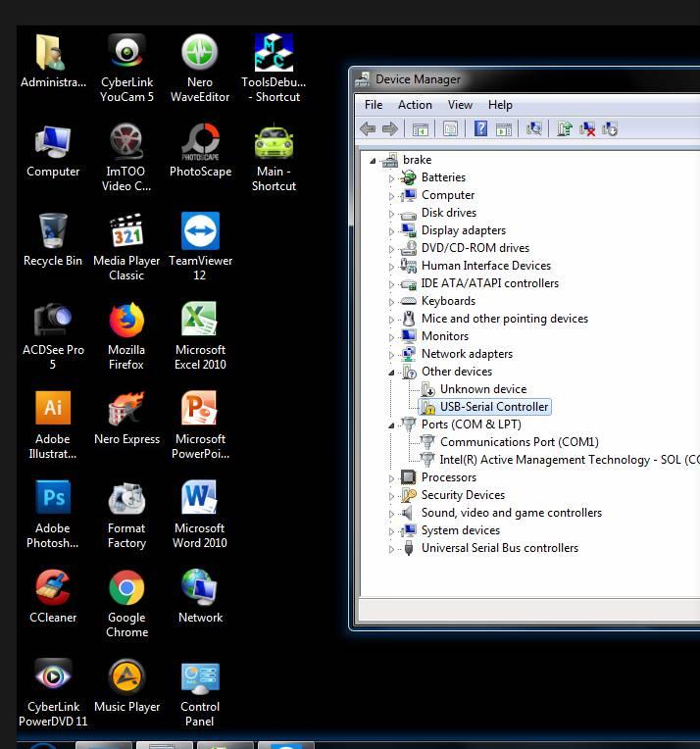700x749 pixels.
Task: Select Music Player desktop icon
Action: pyautogui.click(x=126, y=686)
